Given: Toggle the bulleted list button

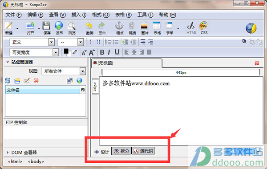Looking at the screenshot, I should (116, 42).
